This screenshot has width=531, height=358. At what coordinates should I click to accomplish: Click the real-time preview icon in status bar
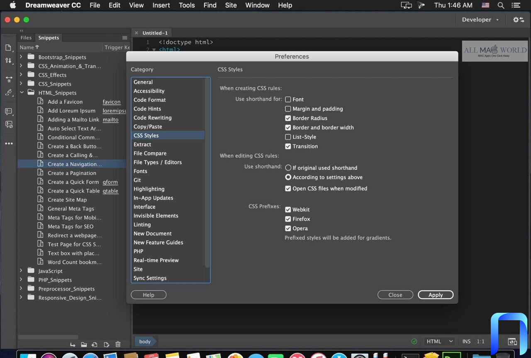pyautogui.click(x=513, y=341)
